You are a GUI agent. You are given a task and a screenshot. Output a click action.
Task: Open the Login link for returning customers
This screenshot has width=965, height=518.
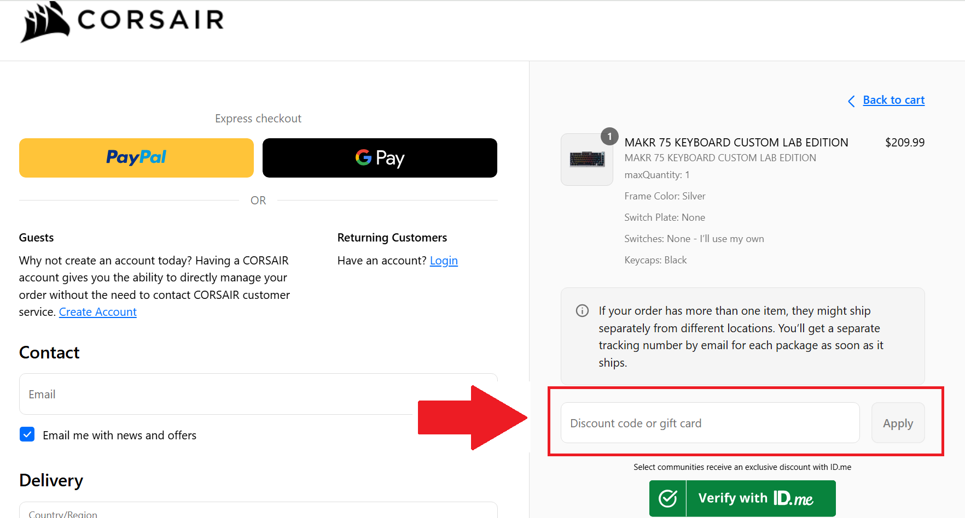(x=444, y=261)
